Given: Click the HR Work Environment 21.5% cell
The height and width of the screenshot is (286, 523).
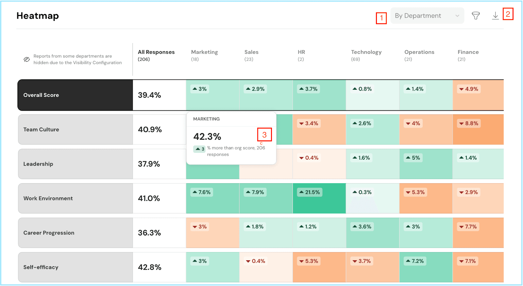Looking at the screenshot, I should click(x=319, y=199).
